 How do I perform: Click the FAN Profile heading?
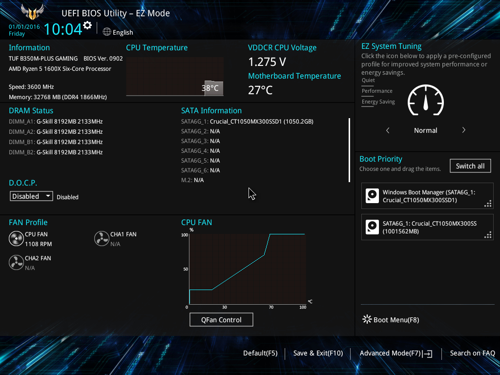(x=28, y=222)
